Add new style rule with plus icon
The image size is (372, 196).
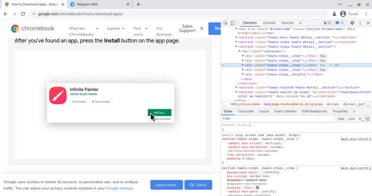360,119
